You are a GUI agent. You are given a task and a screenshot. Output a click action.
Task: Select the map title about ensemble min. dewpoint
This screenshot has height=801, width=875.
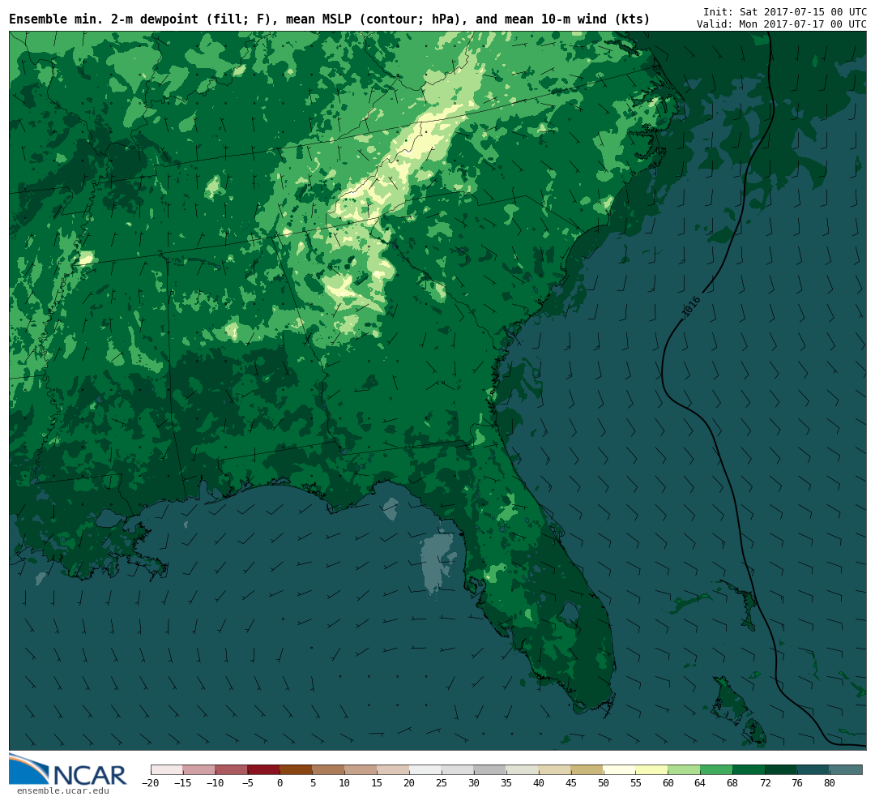tap(329, 19)
